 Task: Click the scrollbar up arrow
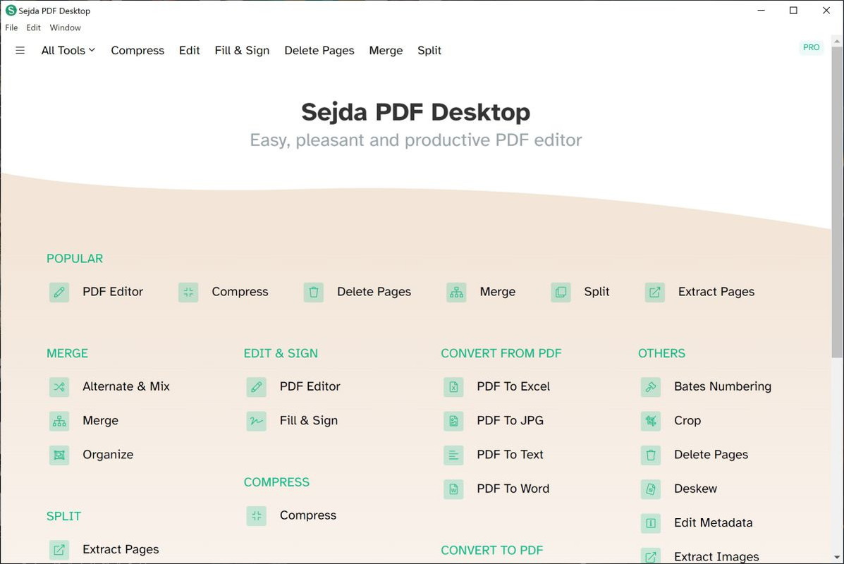coord(836,41)
